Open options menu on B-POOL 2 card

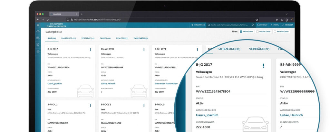[x=144, y=105]
